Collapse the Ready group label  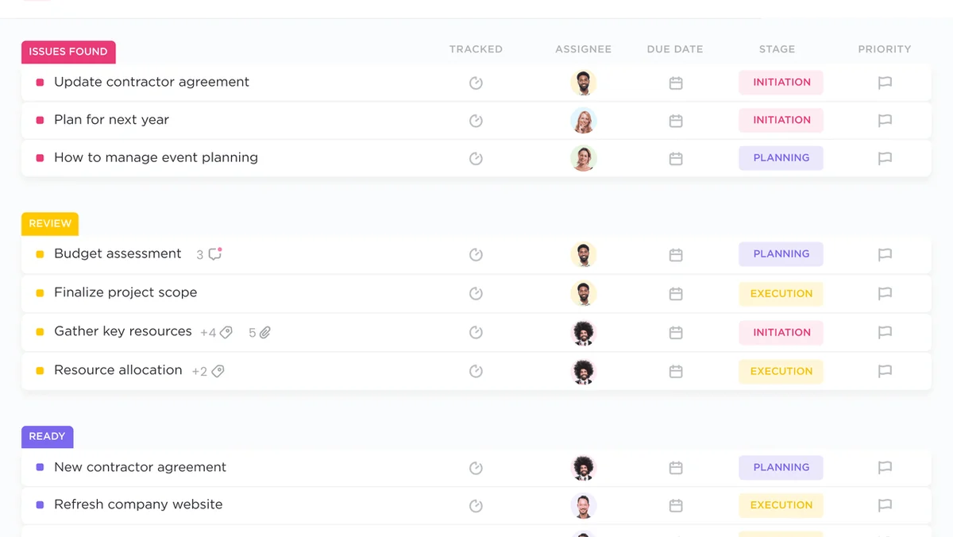pos(47,437)
